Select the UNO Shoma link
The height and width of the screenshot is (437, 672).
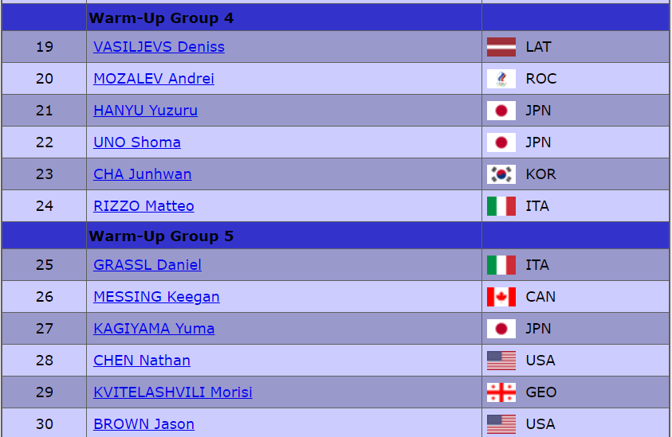click(137, 142)
